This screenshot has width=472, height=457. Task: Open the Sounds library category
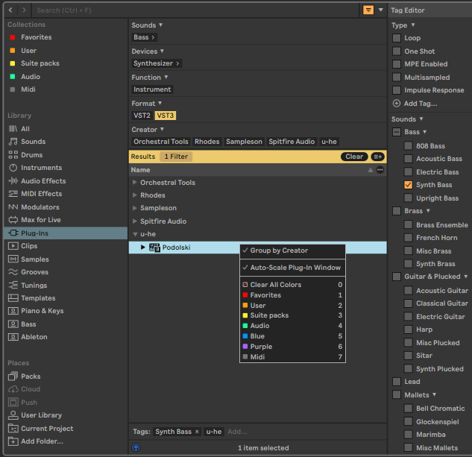pyautogui.click(x=33, y=142)
